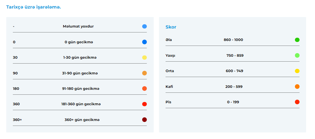The height and width of the screenshot is (139, 315).
Task: Click the red dot for Pis score
Action: point(297,102)
